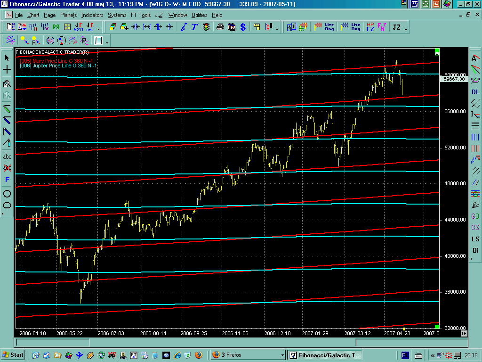Click the magnifier zoom tool in left sidebar
Viewport: 482px width, 362px height.
[7, 84]
